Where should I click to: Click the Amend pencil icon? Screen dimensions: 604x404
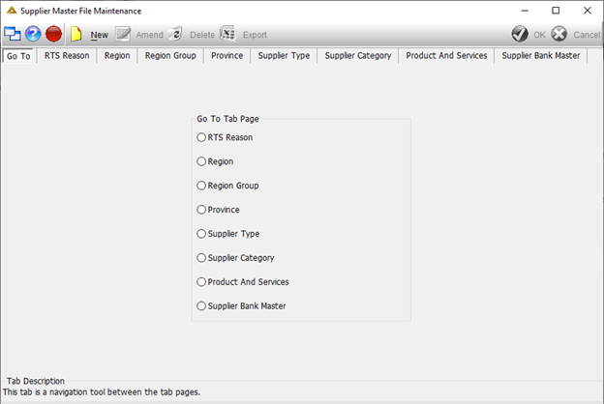coord(123,34)
